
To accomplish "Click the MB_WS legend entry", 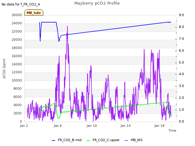I will [x=133, y=140].
